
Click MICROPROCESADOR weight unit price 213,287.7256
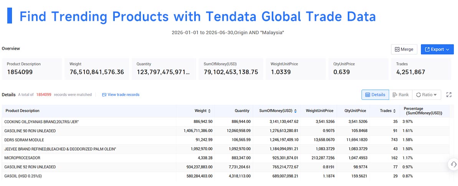321,158
